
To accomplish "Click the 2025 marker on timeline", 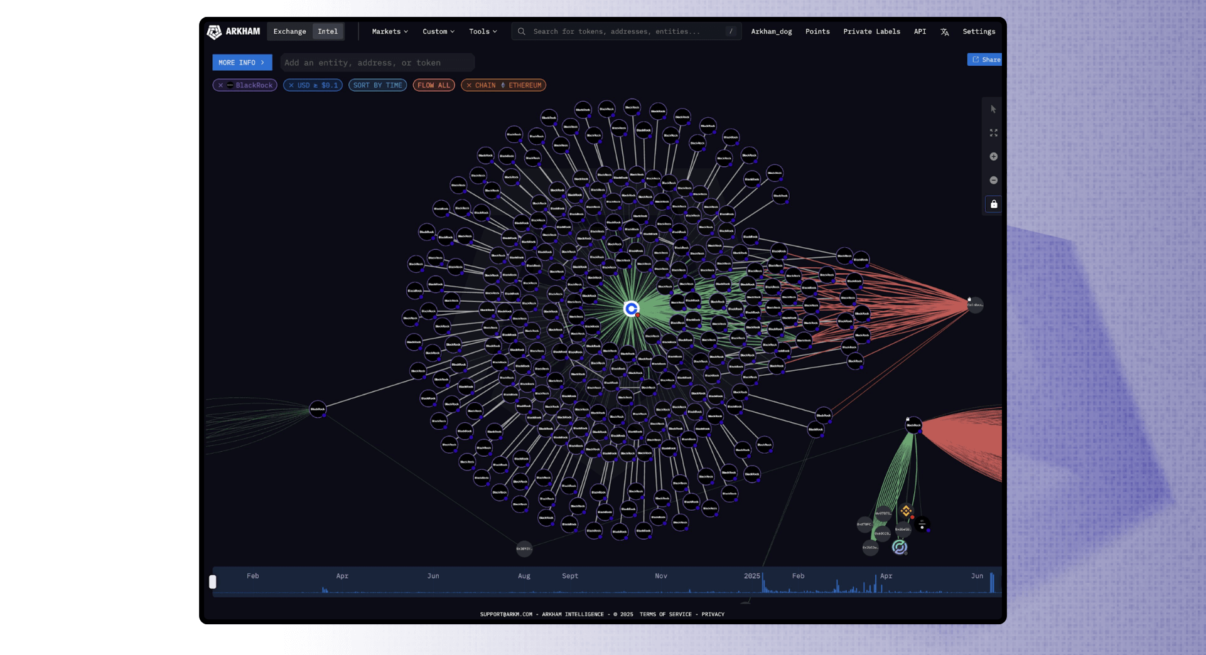I will point(752,576).
